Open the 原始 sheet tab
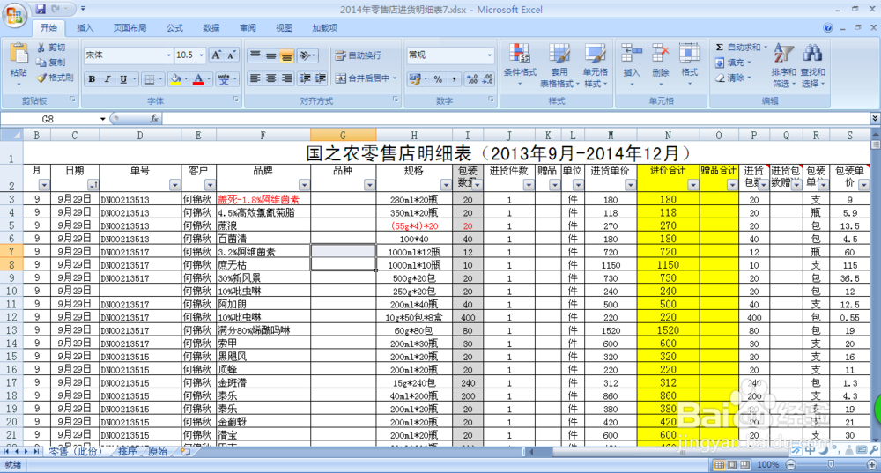Image resolution: width=881 pixels, height=473 pixels. 158,451
